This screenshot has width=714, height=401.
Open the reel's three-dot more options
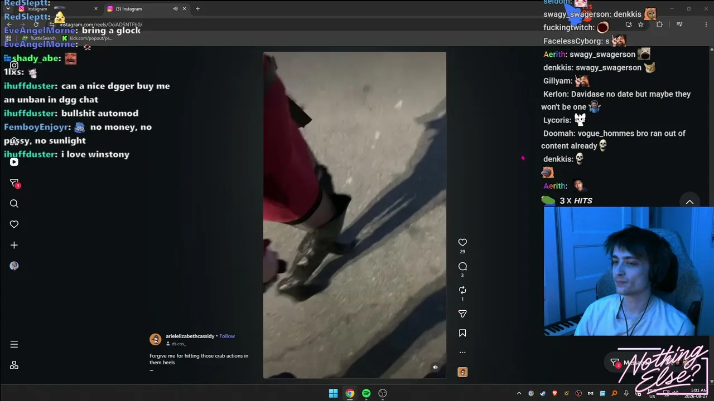coord(462,352)
